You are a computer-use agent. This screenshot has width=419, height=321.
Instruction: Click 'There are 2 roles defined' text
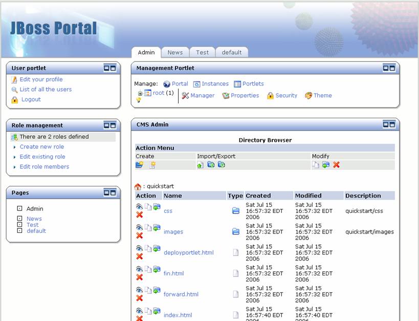coord(54,137)
